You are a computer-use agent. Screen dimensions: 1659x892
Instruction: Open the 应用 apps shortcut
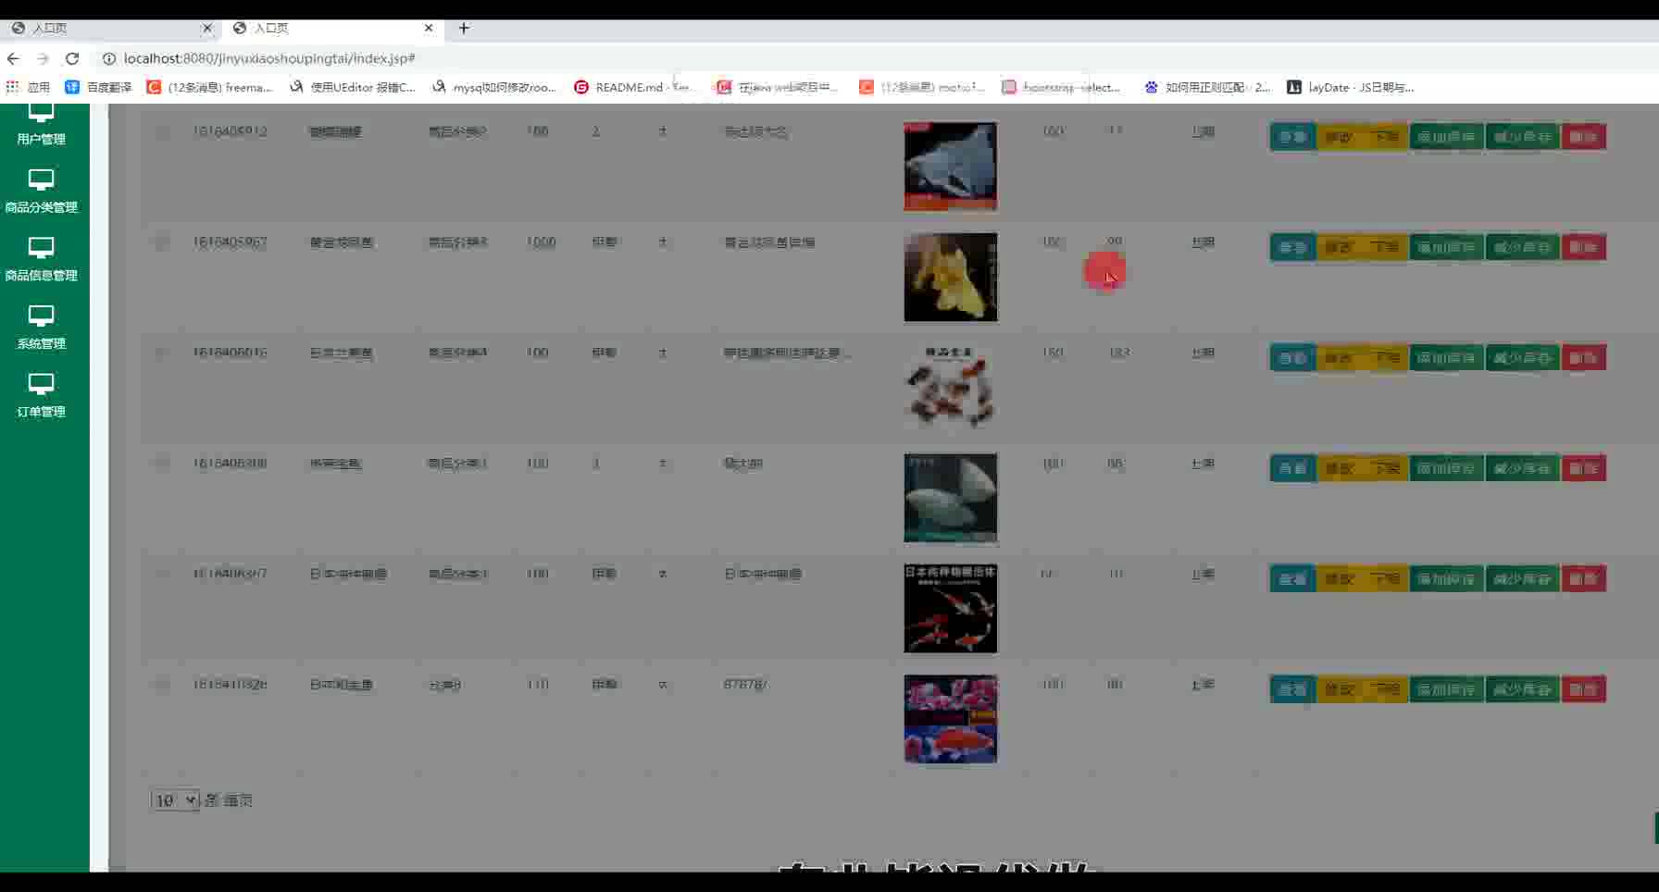tap(28, 87)
